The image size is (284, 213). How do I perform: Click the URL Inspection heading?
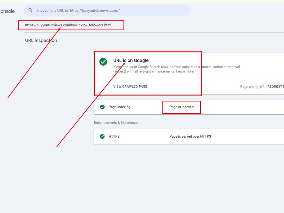pos(41,40)
